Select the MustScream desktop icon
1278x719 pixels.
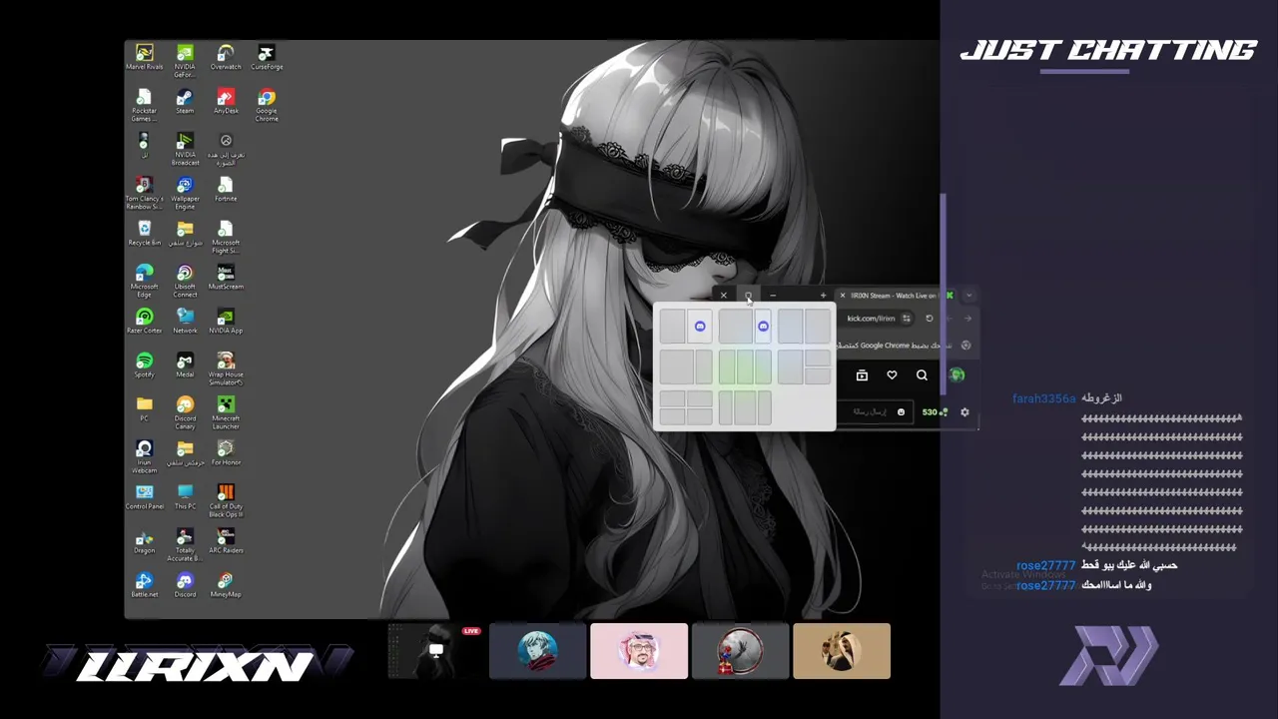tap(226, 278)
